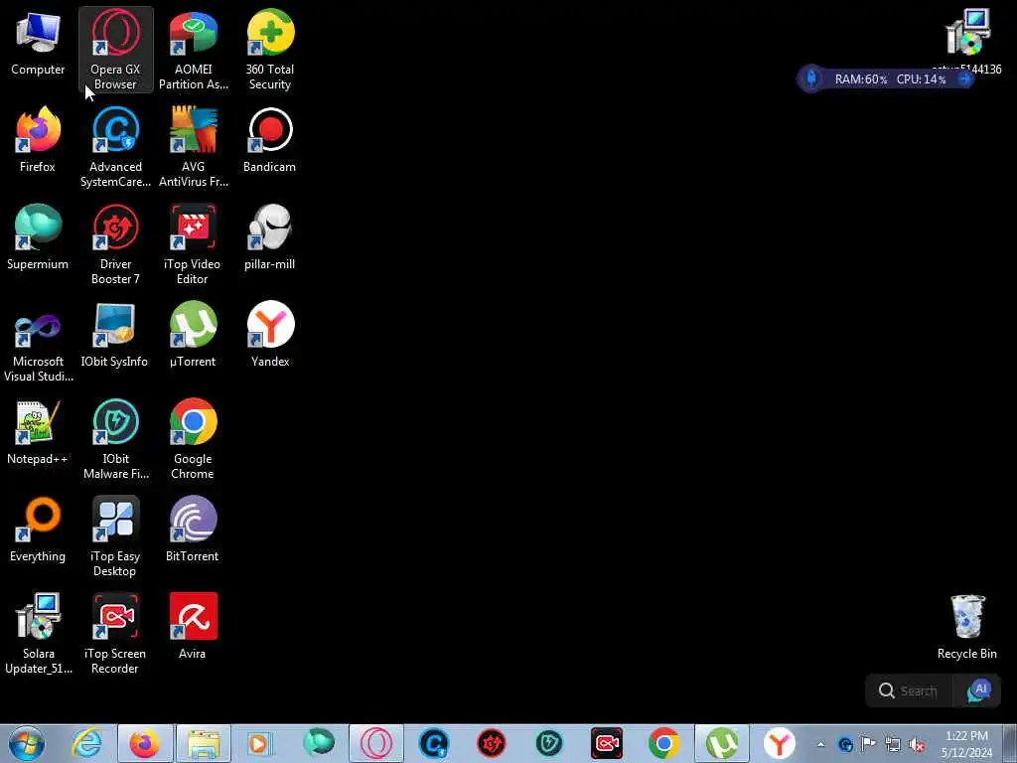Open the clock showing 1:22 PM

point(967,743)
